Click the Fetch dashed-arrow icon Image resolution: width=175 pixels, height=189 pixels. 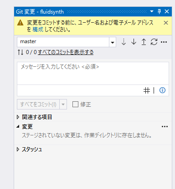pyautogui.click(x=124, y=42)
